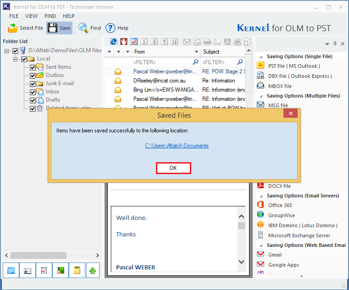Collapse Saving Options (Web Based Email) section
Viewport: 349px width, 290px height.
(261, 246)
